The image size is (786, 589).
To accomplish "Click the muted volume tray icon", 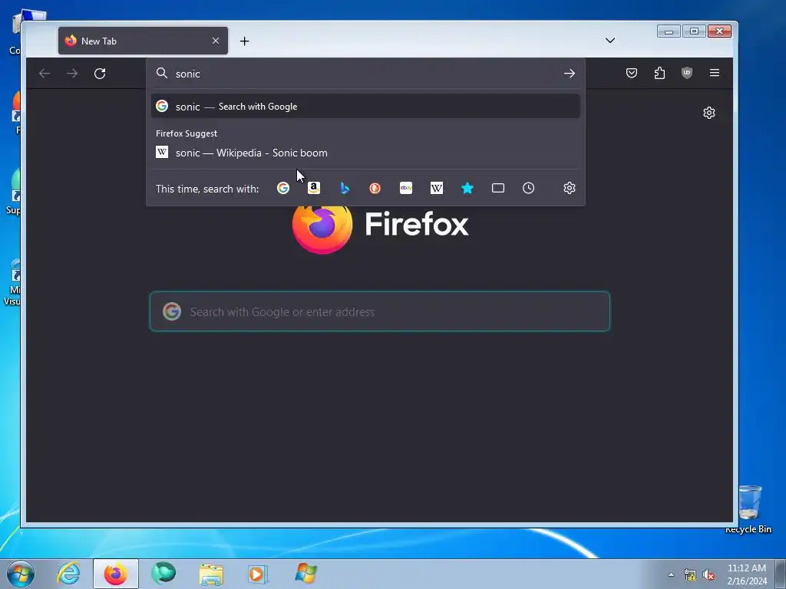I will coord(708,575).
